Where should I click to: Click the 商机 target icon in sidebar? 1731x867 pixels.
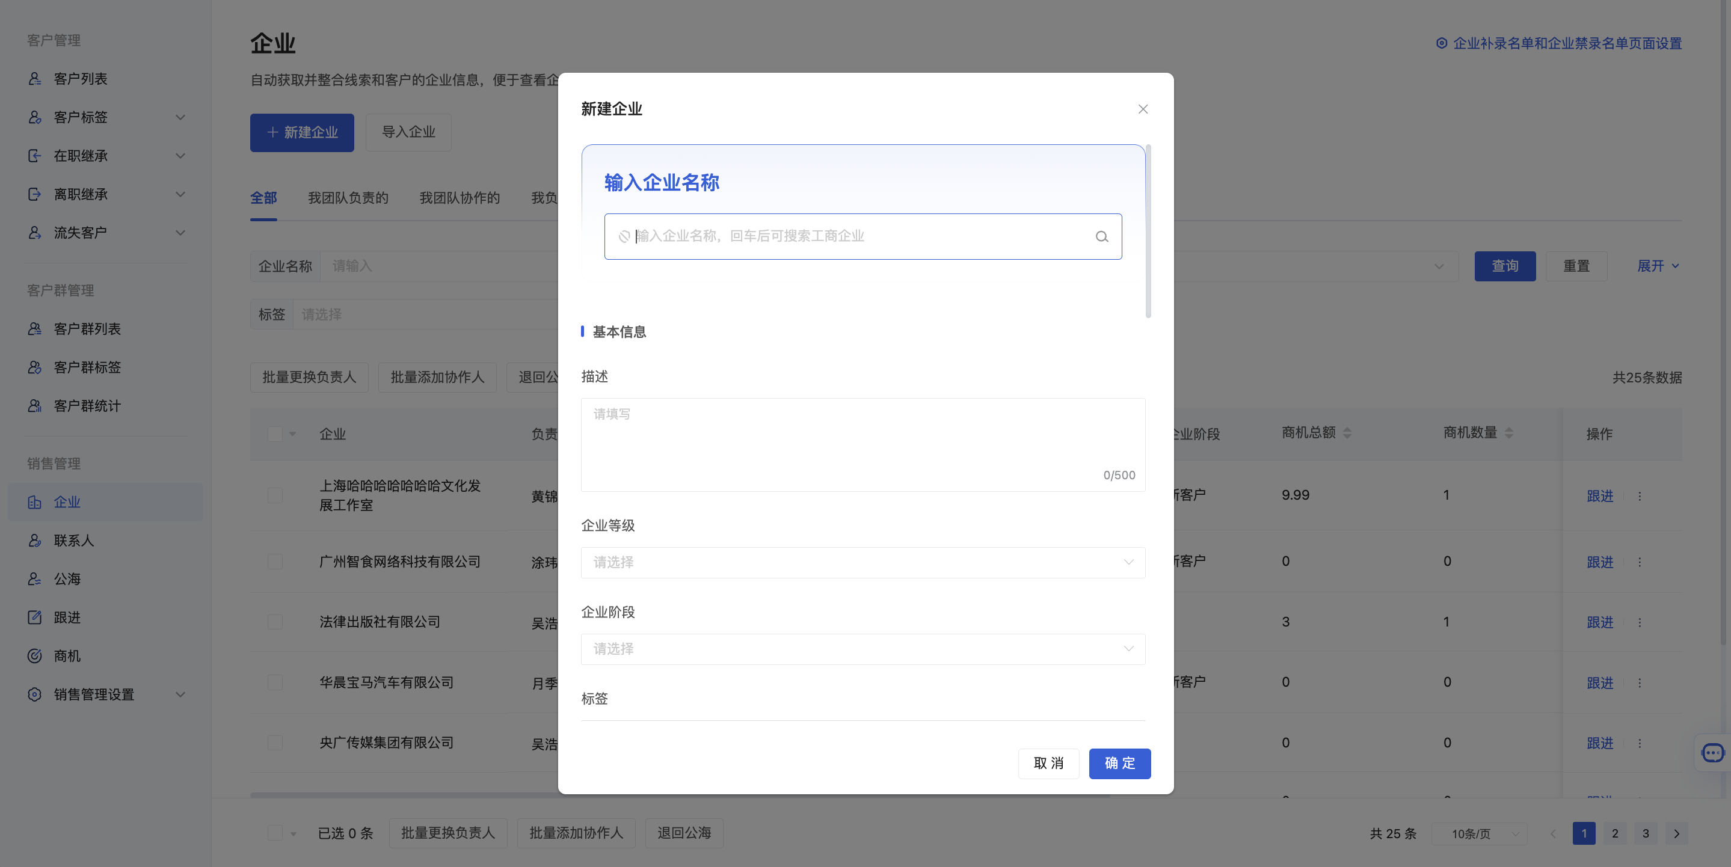click(35, 655)
